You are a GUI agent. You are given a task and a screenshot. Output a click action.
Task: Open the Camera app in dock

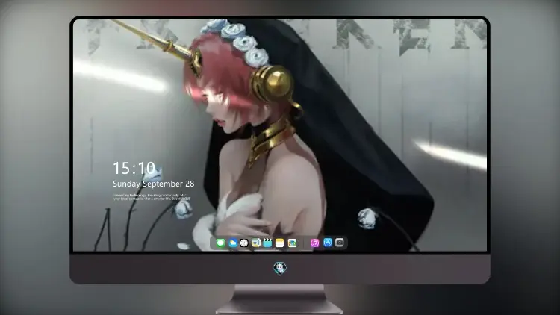point(340,243)
